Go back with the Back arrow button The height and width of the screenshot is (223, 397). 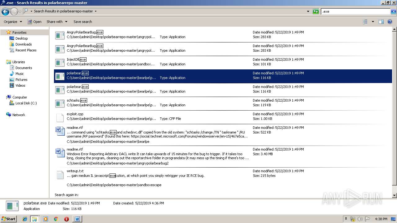(5, 11)
